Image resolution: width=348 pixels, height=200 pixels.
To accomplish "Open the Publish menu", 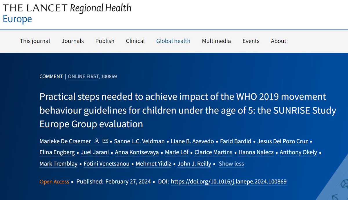I will pyautogui.click(x=105, y=41).
